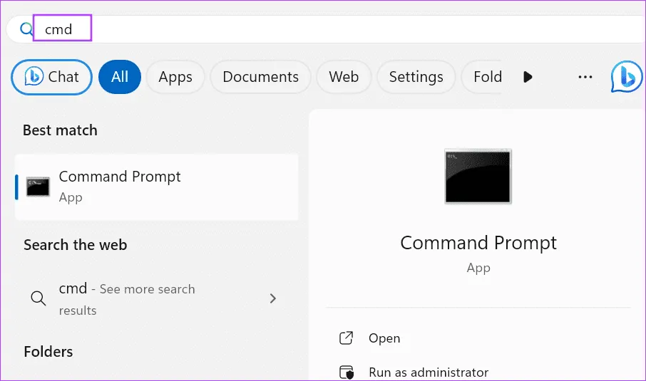646x381 pixels.
Task: Click the magnifier icon in the search bar
Action: tap(26, 29)
